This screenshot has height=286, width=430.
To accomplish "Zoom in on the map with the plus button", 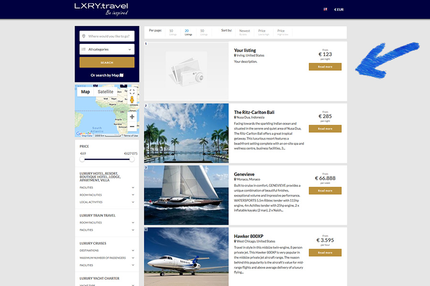I will [132, 117].
